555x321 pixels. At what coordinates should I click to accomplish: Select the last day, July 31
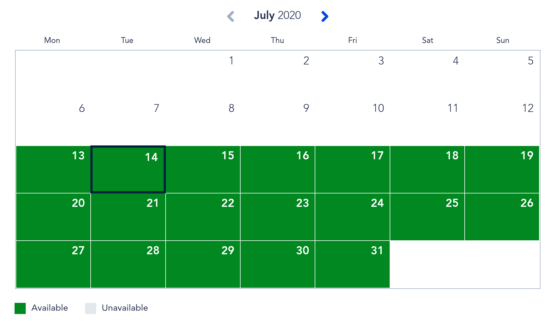(352, 264)
